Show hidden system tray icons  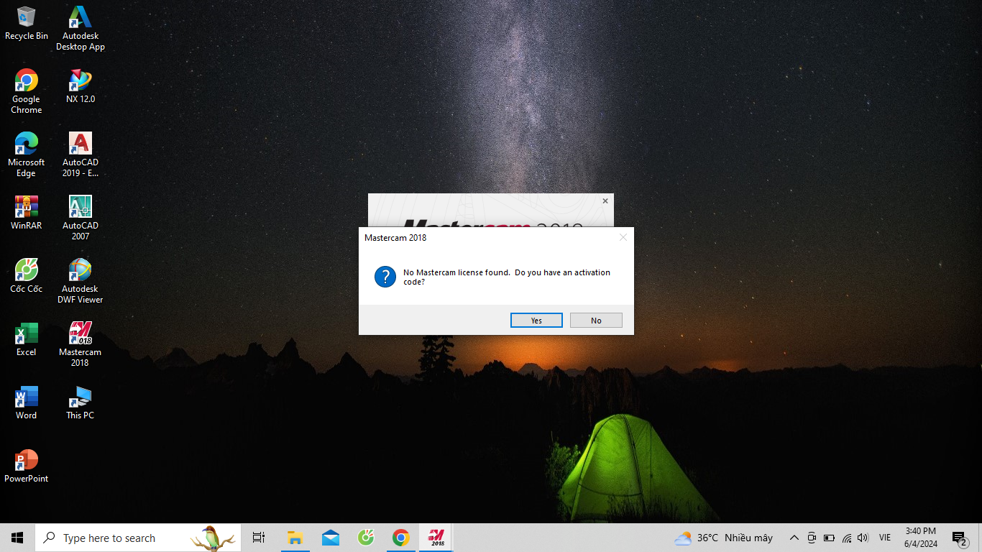tap(794, 538)
